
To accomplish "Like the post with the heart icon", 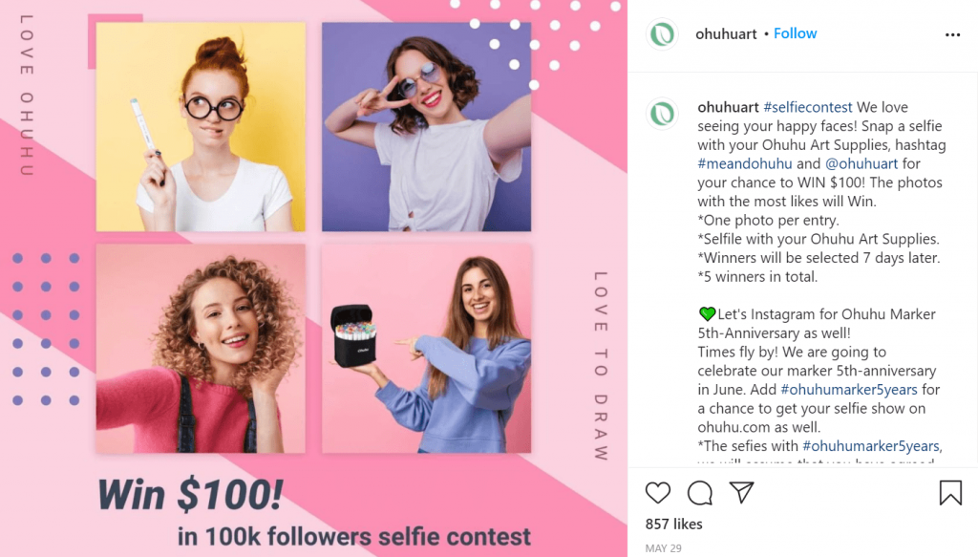I will click(x=657, y=493).
